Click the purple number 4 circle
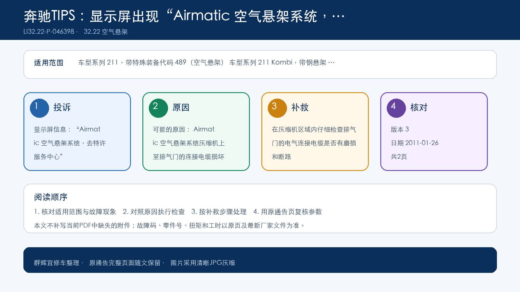The image size is (520, 292). (x=396, y=108)
